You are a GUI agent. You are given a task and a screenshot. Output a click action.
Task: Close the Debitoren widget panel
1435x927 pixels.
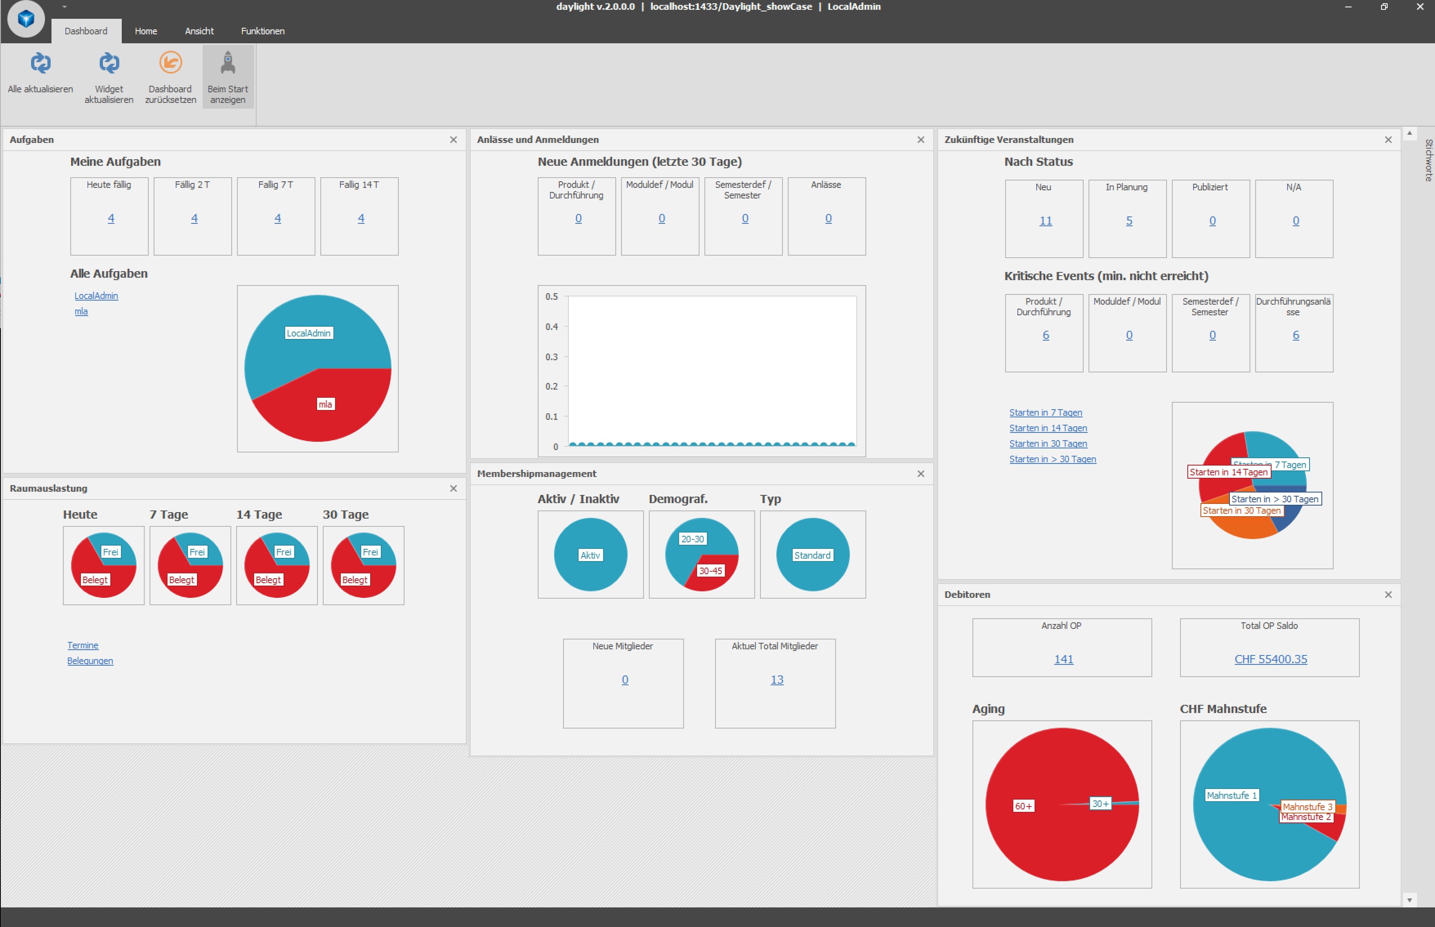click(x=1388, y=595)
